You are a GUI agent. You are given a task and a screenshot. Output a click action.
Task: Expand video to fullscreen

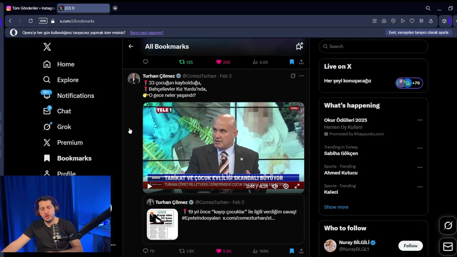pyautogui.click(x=297, y=186)
